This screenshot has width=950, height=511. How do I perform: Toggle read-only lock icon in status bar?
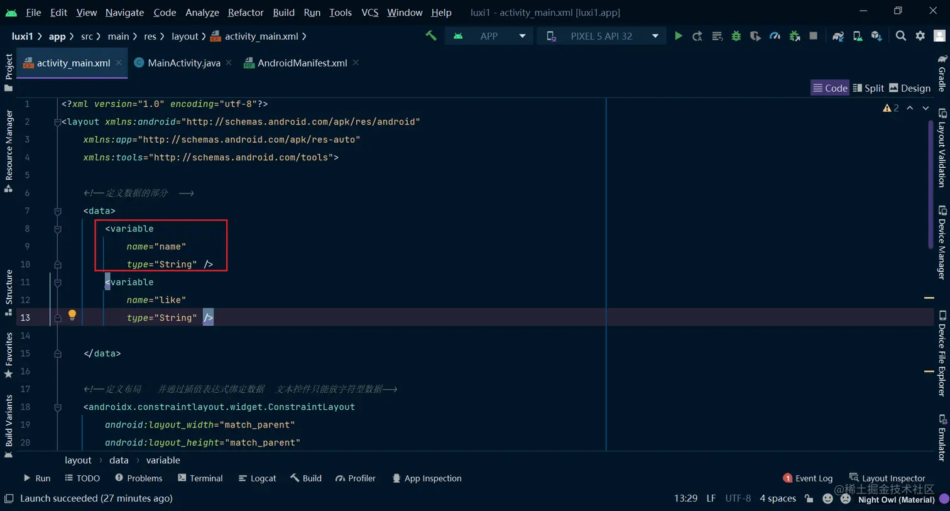pyautogui.click(x=809, y=498)
